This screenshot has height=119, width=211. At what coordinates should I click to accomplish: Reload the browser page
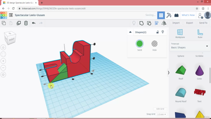[x=13, y=9]
